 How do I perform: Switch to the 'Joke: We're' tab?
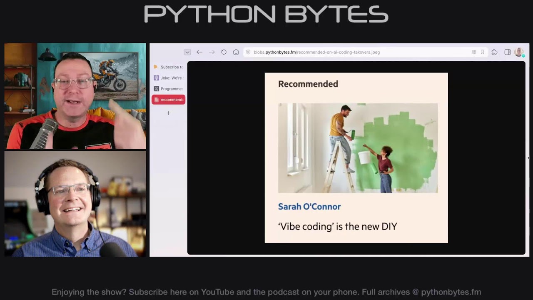point(168,78)
